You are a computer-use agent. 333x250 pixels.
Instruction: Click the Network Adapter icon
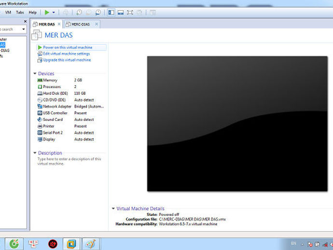point(40,106)
